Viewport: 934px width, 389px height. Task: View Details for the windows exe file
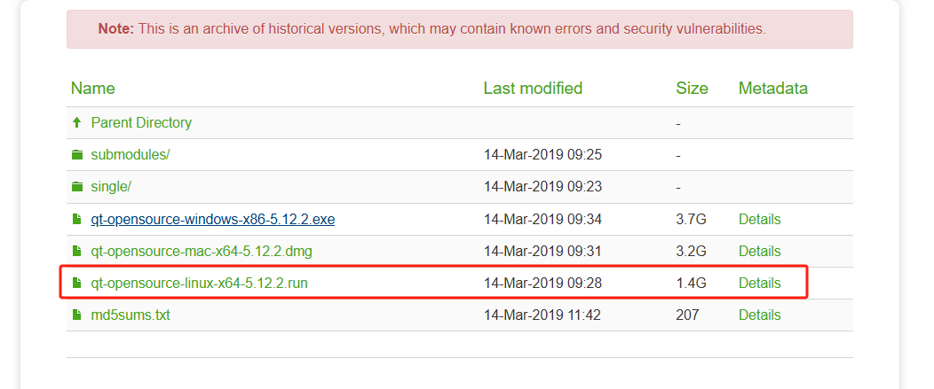coord(759,219)
